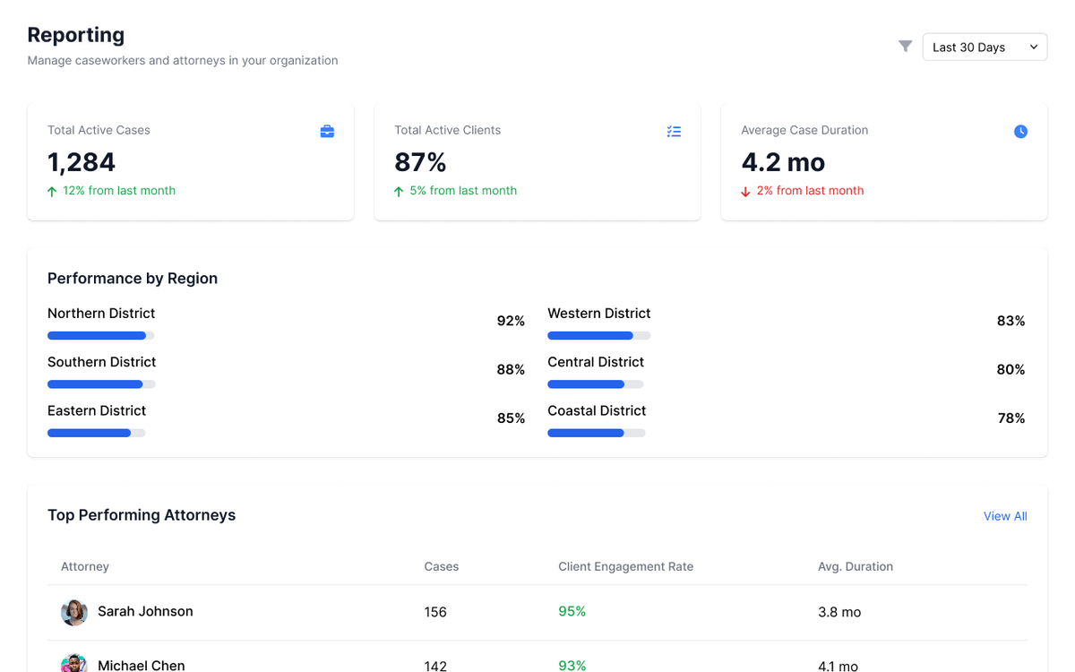This screenshot has height=672, width=1075.
Task: Click clock icon on Average Case Duration
Action: click(x=1020, y=132)
